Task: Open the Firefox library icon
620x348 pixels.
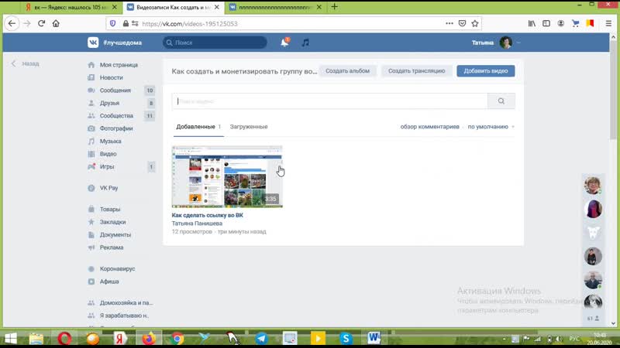Action: [532, 24]
